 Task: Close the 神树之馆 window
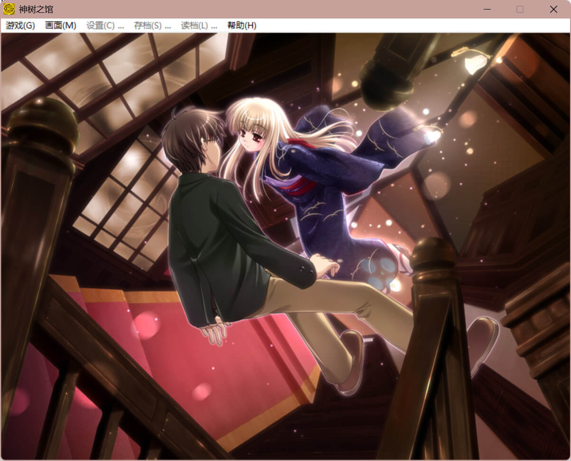553,9
